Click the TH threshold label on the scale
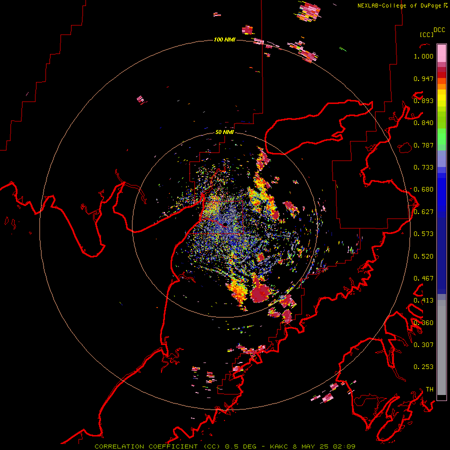The height and width of the screenshot is (450, 450). [x=429, y=389]
